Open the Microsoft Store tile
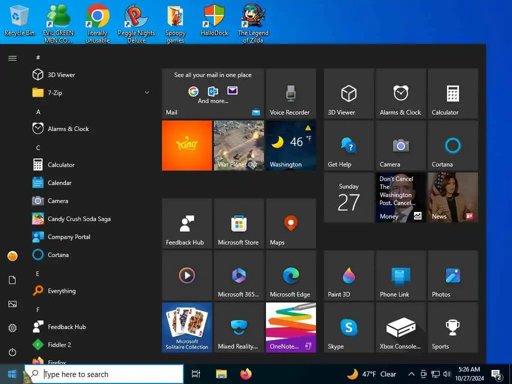Screen dimensions: 512x384 (238, 223)
